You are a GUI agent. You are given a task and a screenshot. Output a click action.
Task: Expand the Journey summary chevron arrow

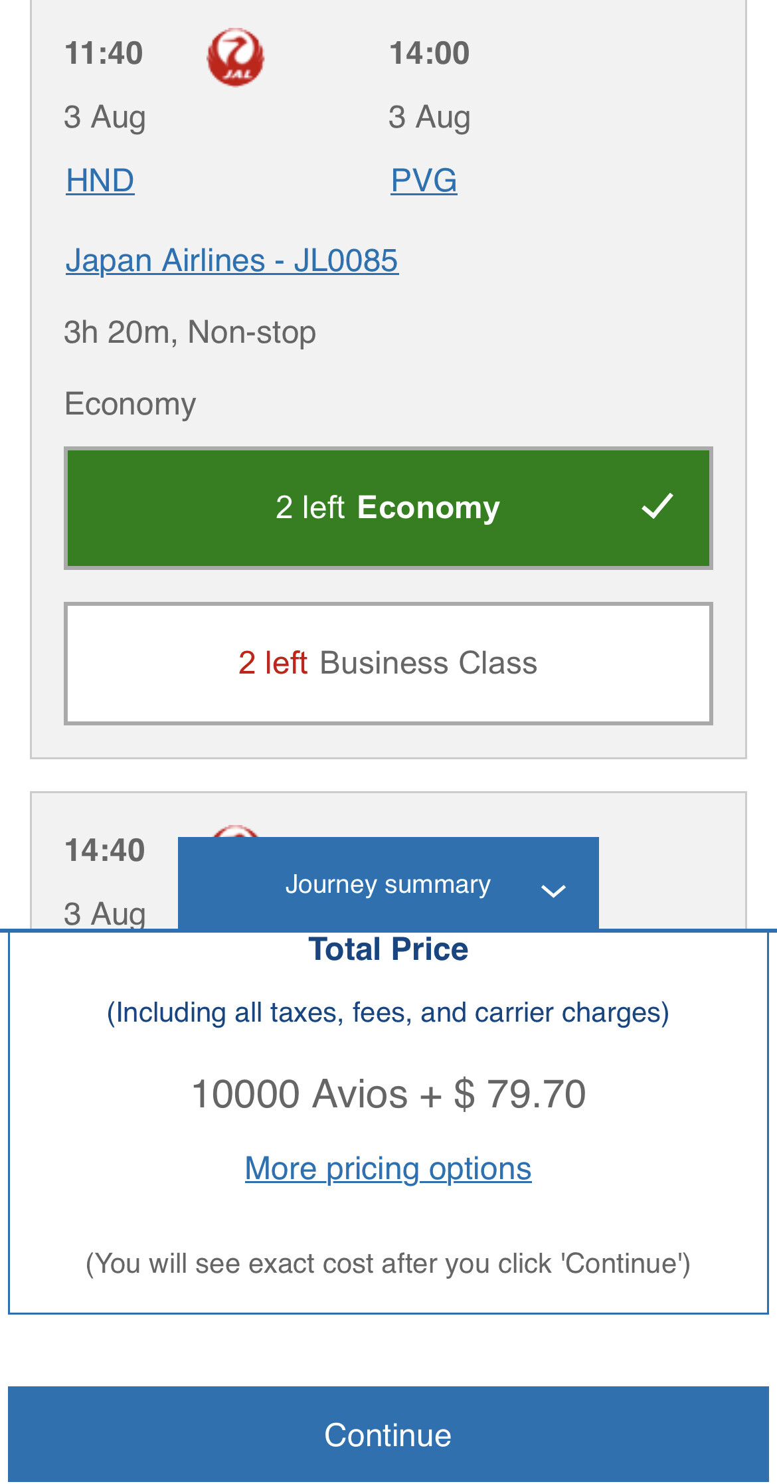(x=553, y=890)
